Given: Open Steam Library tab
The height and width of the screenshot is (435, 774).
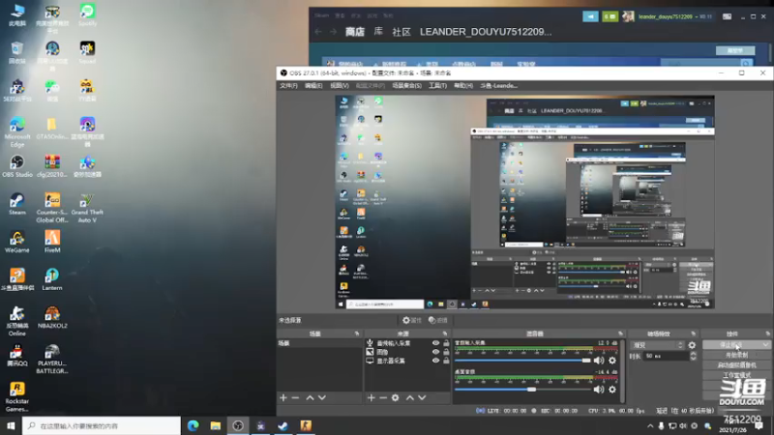Looking at the screenshot, I should pos(378,32).
